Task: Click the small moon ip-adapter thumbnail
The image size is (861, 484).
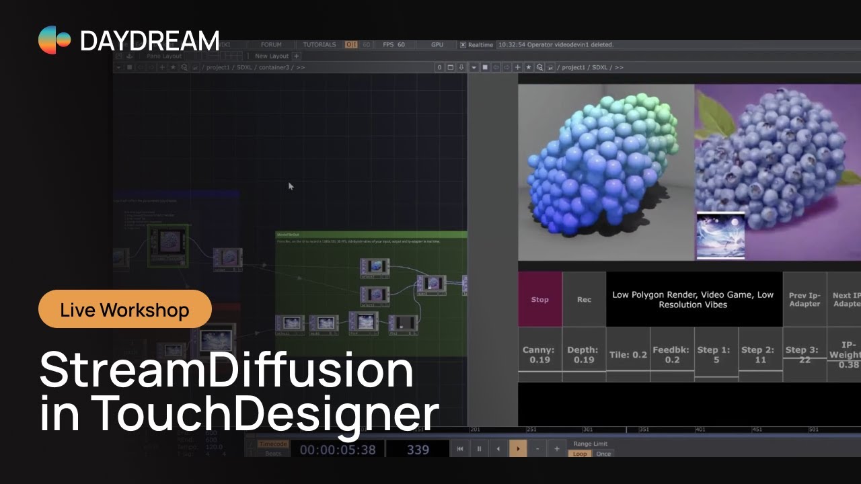Action: pyautogui.click(x=720, y=235)
